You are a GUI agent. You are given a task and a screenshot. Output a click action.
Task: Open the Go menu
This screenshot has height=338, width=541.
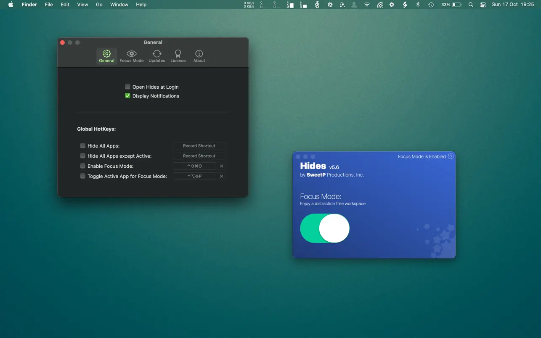pyautogui.click(x=99, y=5)
